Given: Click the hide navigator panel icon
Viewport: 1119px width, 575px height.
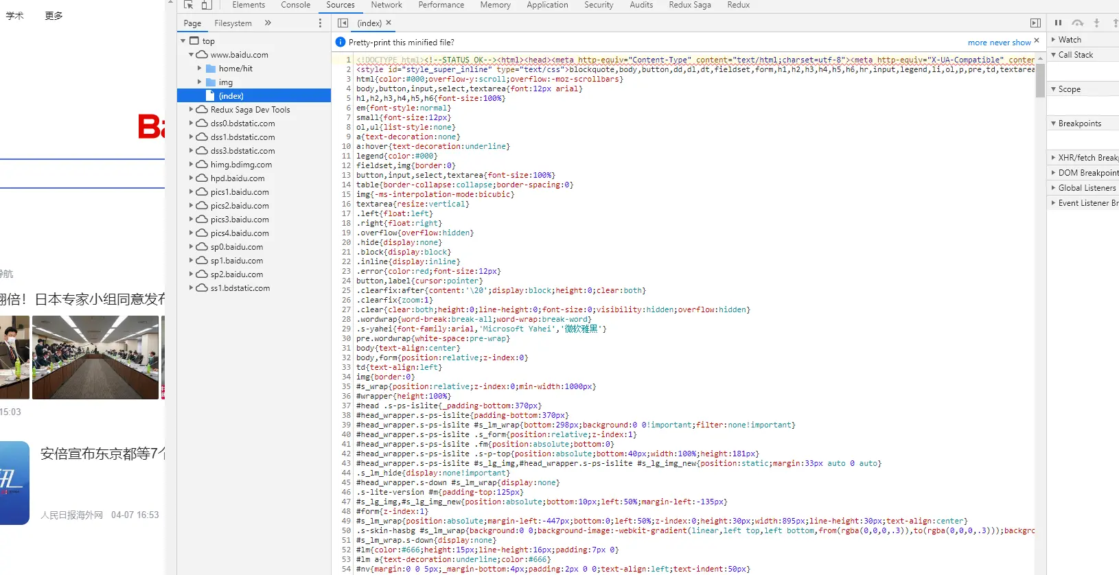Looking at the screenshot, I should coord(343,23).
